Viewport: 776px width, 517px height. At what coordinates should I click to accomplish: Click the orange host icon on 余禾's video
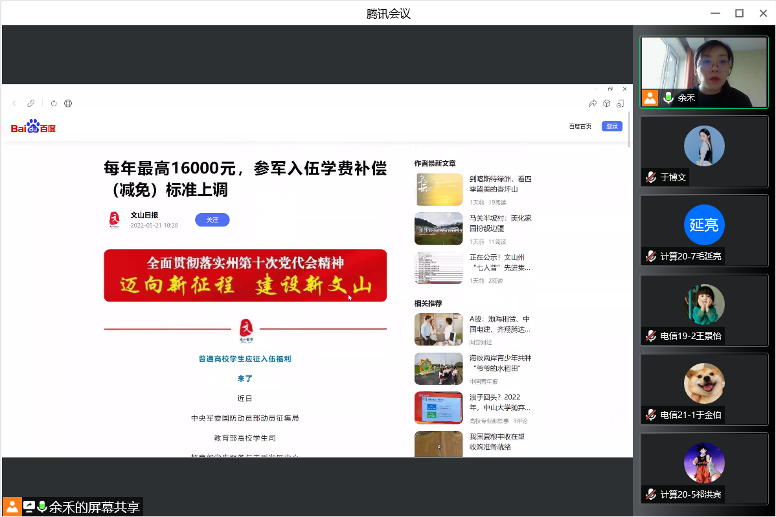coord(650,98)
